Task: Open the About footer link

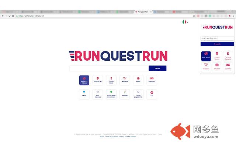Action: 102,137
